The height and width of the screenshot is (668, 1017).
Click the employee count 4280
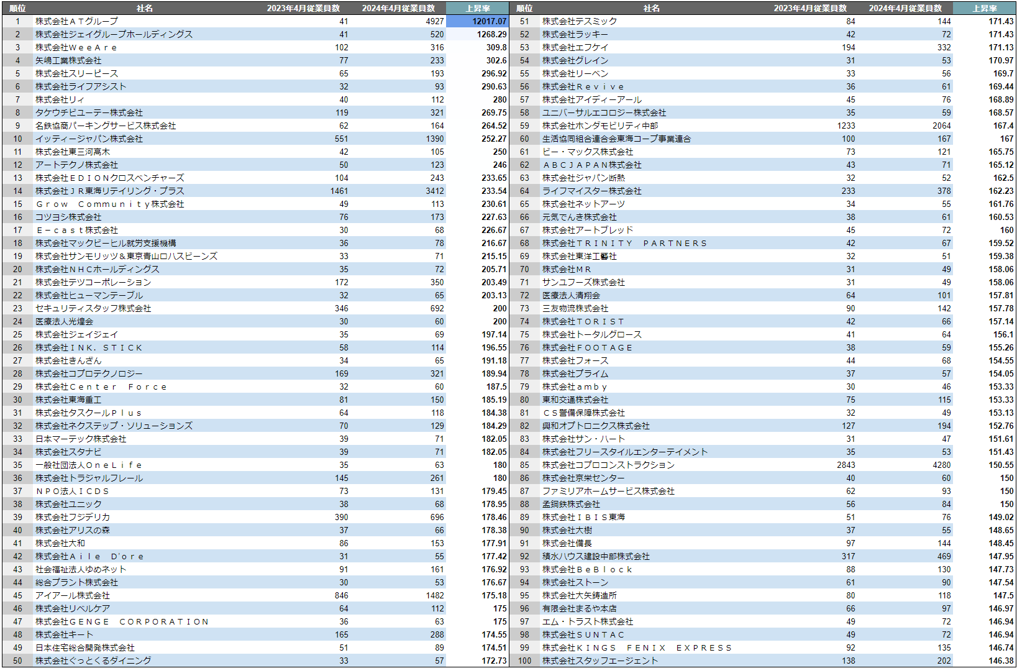942,465
